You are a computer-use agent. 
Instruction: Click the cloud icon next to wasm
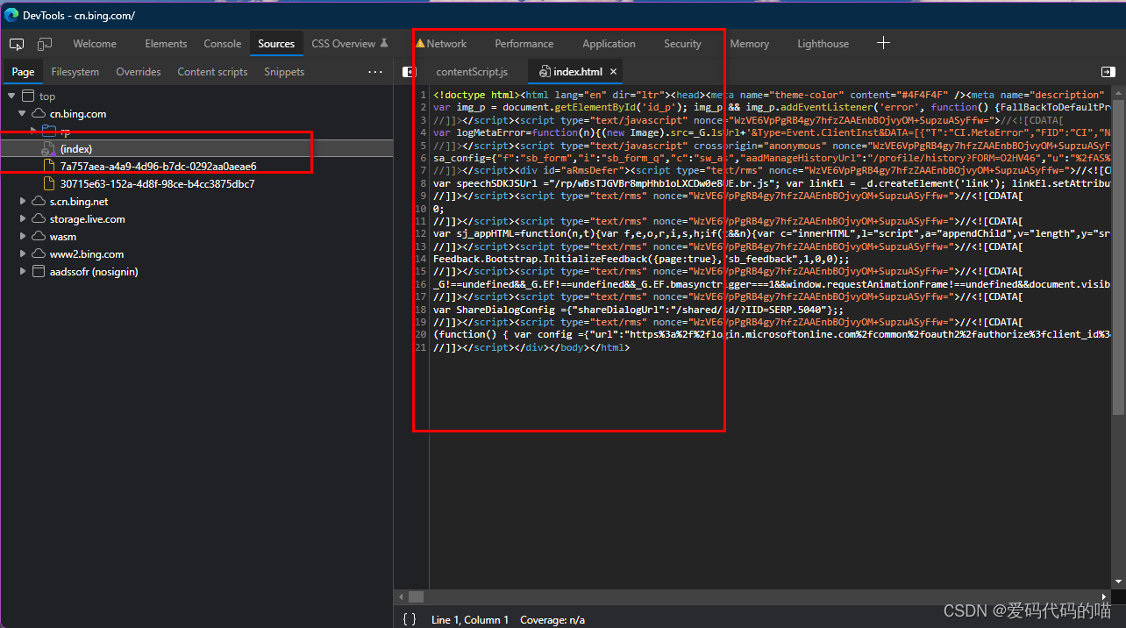(39, 237)
